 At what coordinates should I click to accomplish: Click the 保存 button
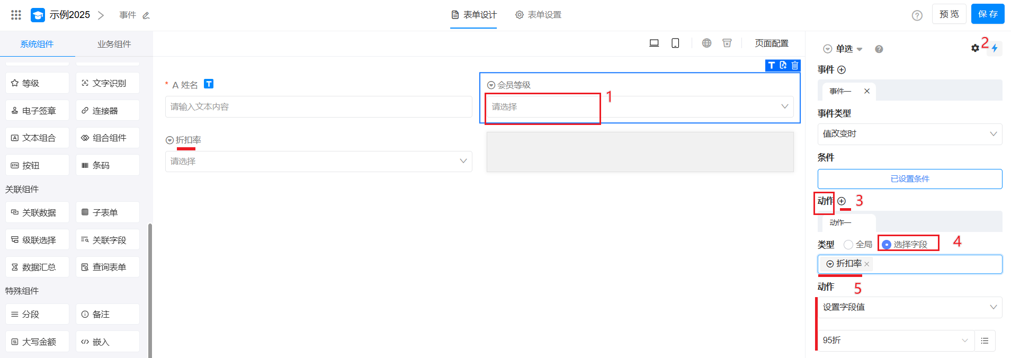pyautogui.click(x=988, y=14)
